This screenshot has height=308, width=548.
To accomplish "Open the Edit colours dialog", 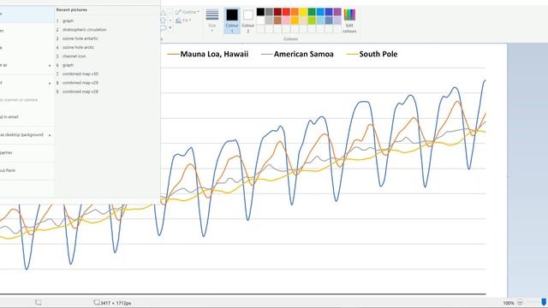I will pyautogui.click(x=349, y=21).
